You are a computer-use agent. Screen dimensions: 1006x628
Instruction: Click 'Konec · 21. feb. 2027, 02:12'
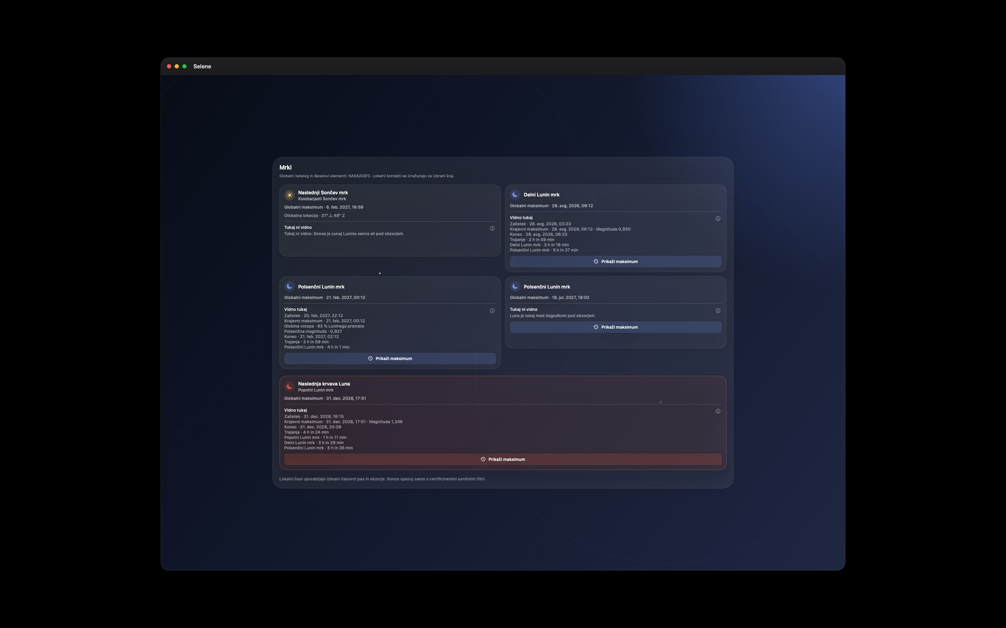[312, 337]
